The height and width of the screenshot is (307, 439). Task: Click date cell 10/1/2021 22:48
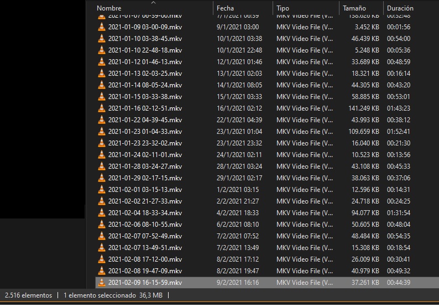pos(239,50)
